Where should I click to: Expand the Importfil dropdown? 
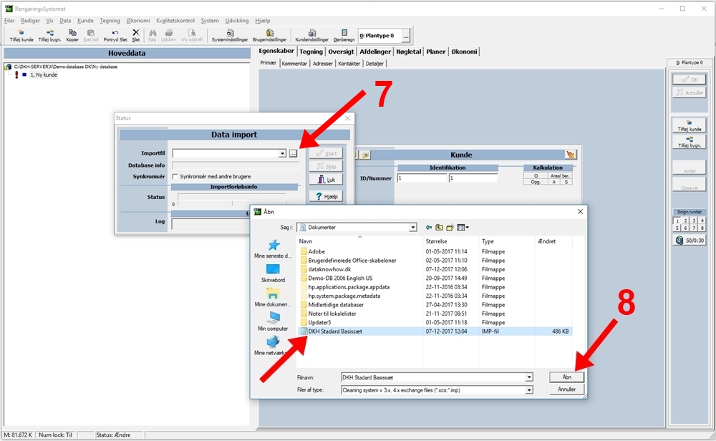click(x=283, y=153)
